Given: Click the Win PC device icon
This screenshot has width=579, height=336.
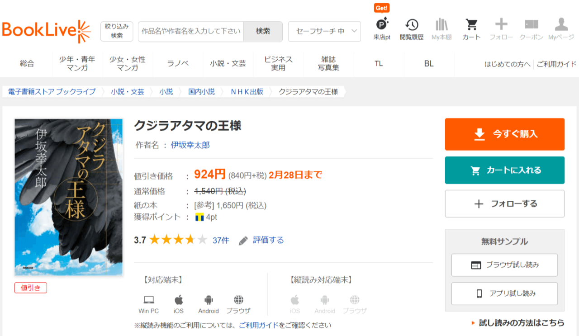Looking at the screenshot, I should tap(149, 300).
